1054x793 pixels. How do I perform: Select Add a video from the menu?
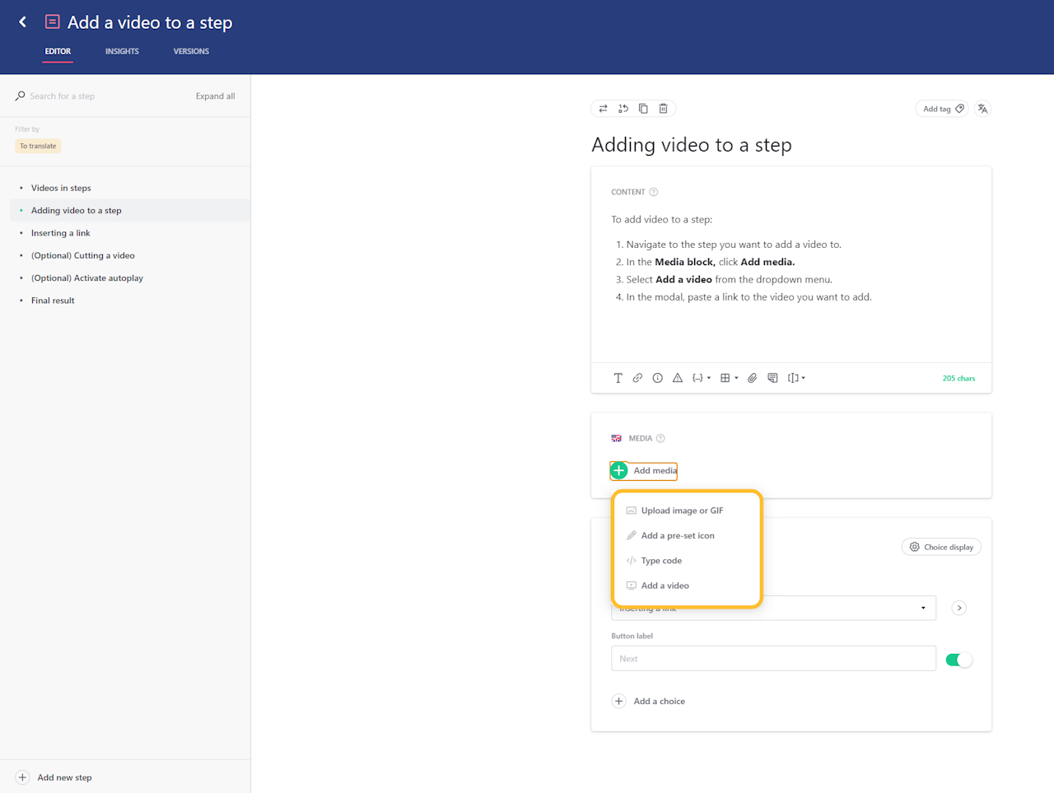click(665, 585)
